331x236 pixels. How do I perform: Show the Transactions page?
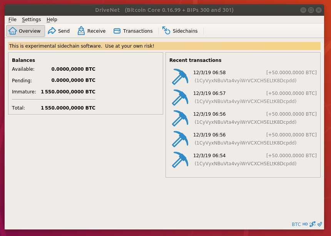click(x=133, y=31)
